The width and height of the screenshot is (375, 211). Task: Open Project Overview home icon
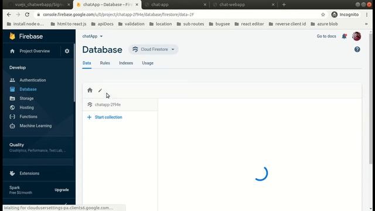click(12, 51)
